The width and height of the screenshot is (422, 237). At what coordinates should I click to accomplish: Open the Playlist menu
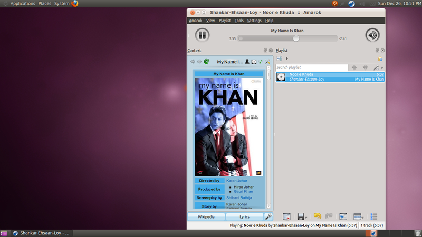225,21
